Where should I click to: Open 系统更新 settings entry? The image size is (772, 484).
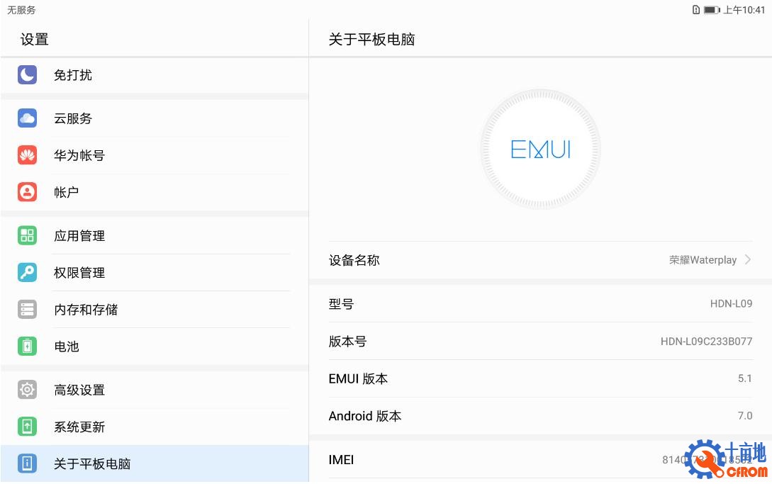(x=79, y=427)
